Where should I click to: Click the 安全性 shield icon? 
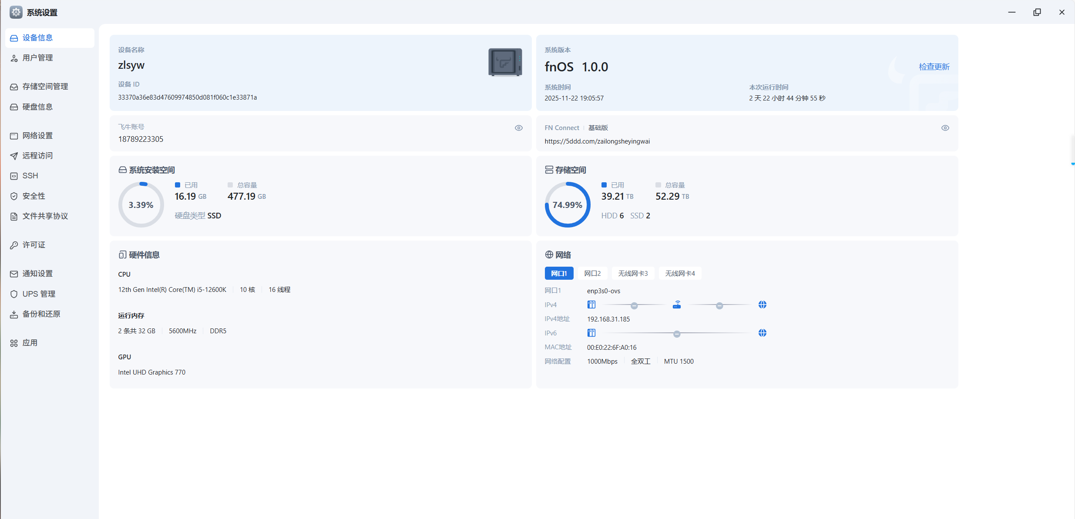coord(14,196)
